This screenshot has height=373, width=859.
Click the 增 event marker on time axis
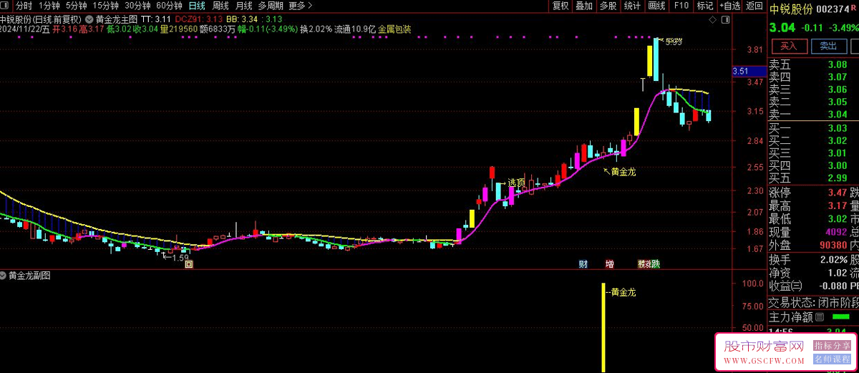610,264
